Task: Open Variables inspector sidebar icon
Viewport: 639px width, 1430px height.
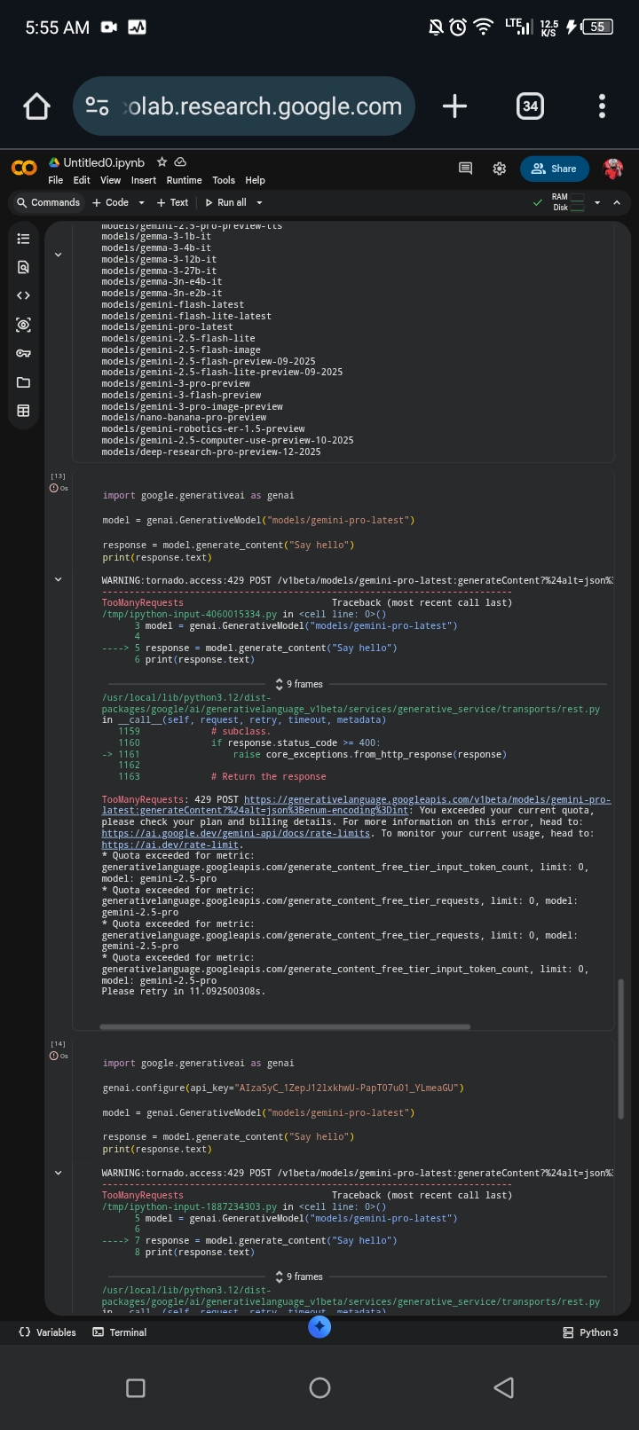Action: pos(23,325)
